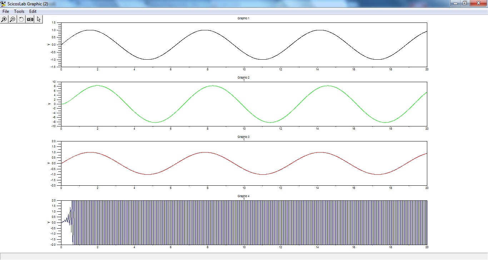Click the first trough of the red curve
Viewport: 488px width, 260px height.
[x=147, y=174]
